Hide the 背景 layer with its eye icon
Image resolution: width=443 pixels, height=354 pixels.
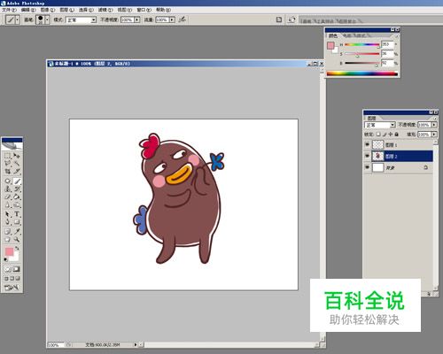click(367, 167)
